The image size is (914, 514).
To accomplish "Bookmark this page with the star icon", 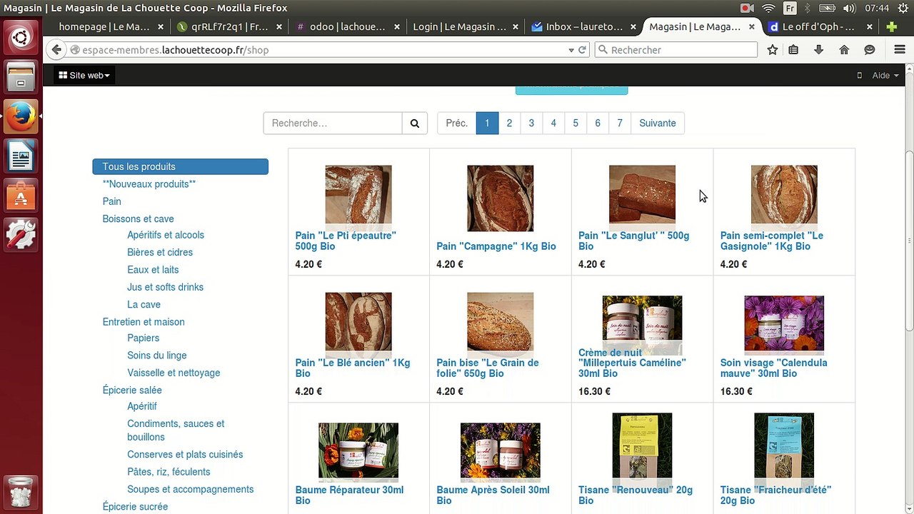I will [772, 50].
